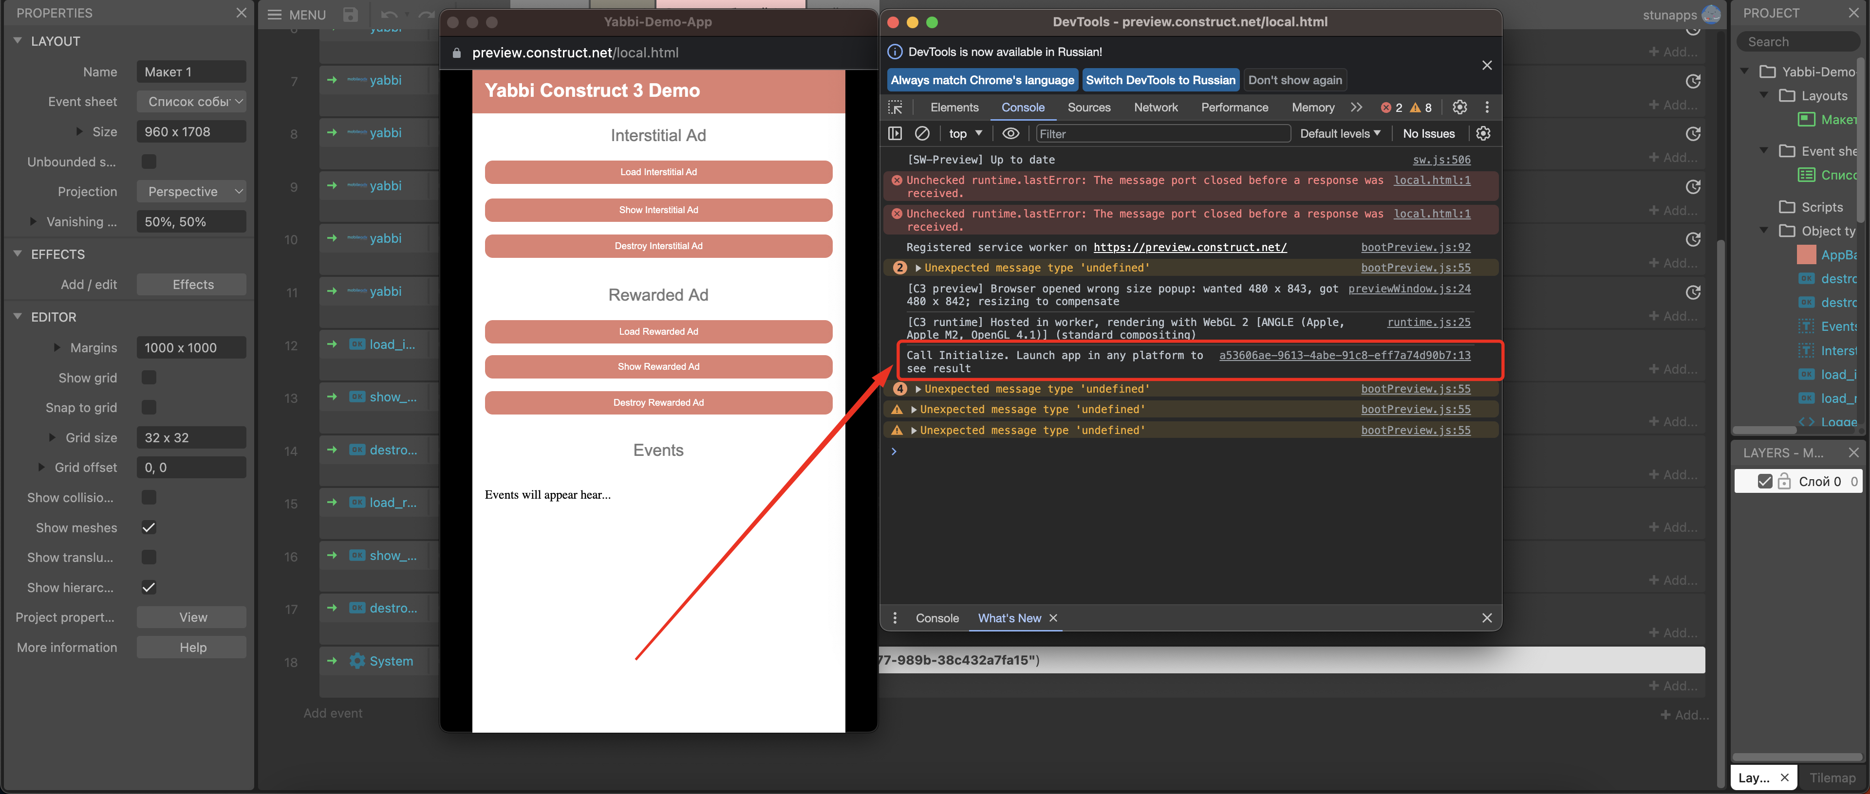The image size is (1870, 794).
Task: Click the save project icon next to MENU
Action: coord(351,15)
